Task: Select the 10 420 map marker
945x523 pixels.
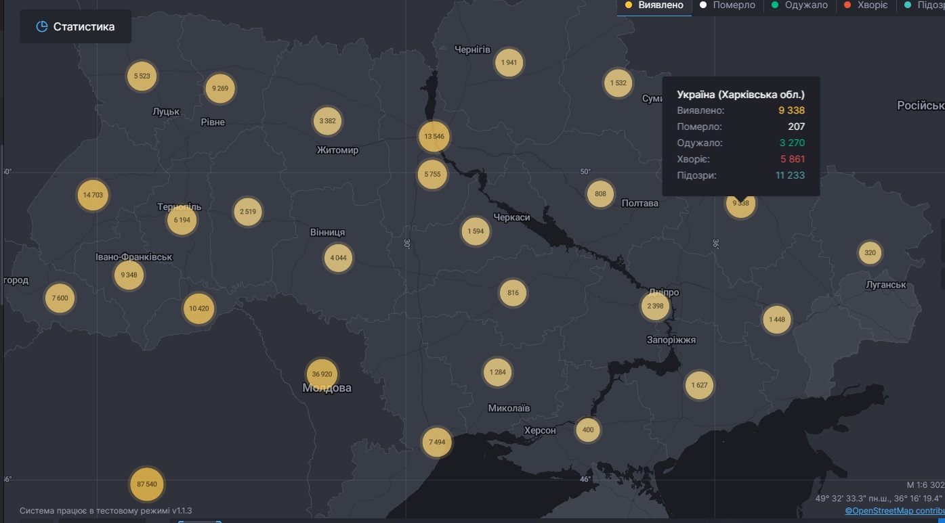Action: 199,309
